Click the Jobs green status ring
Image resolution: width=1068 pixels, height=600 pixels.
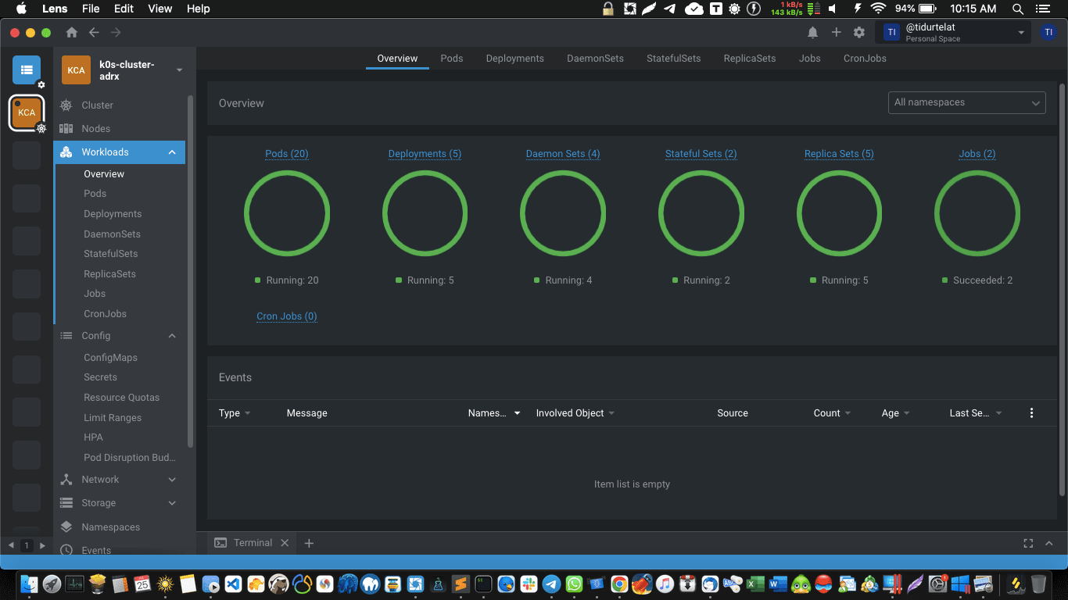pos(977,214)
